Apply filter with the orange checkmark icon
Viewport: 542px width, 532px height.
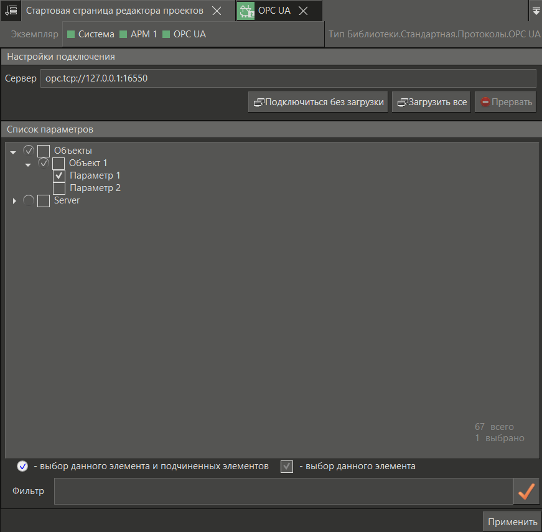pyautogui.click(x=526, y=492)
